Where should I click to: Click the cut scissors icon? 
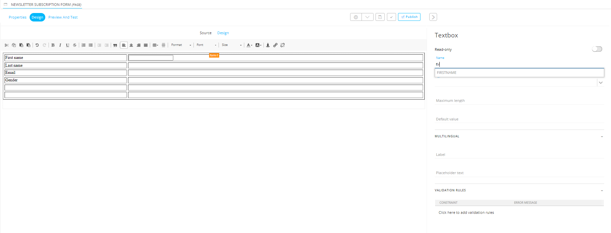tap(7, 45)
